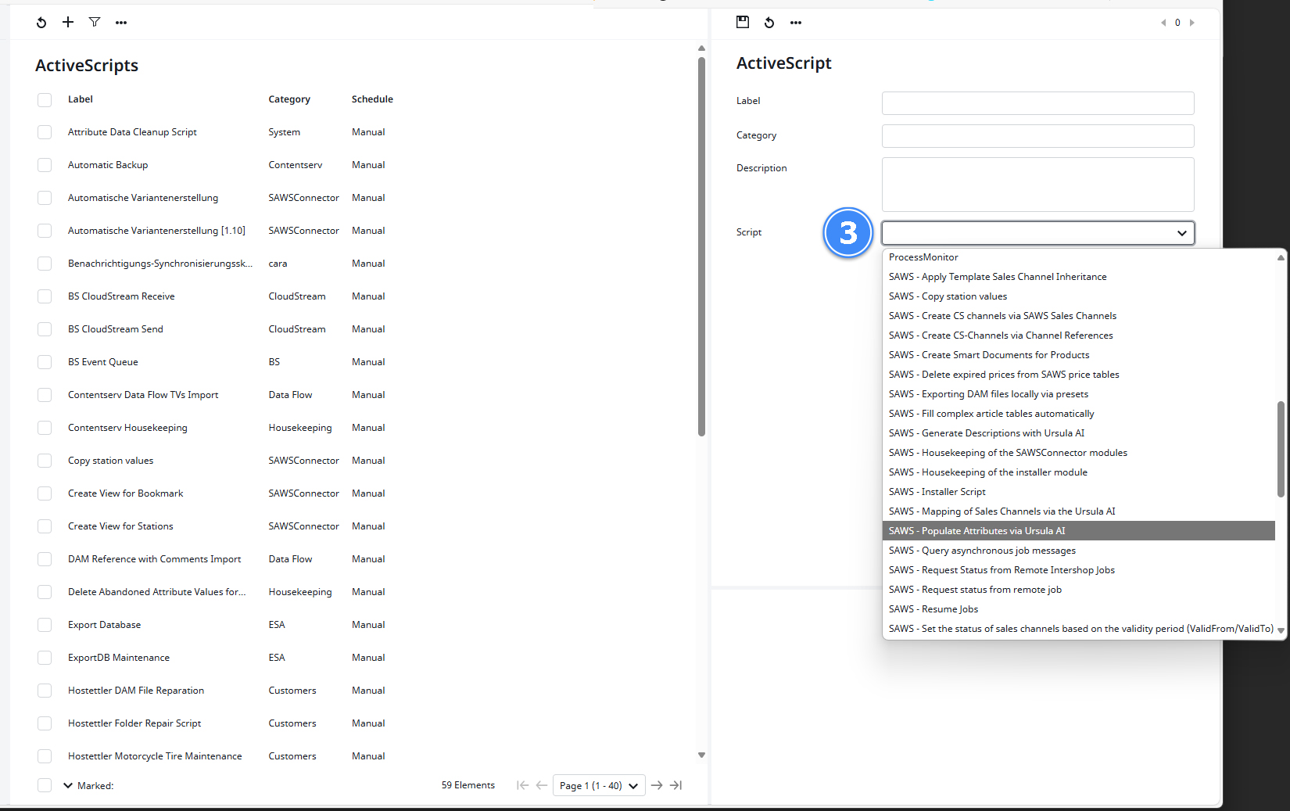1290x811 pixels.
Task: Open DAM Reference with Comments Import entry
Action: pyautogui.click(x=154, y=559)
